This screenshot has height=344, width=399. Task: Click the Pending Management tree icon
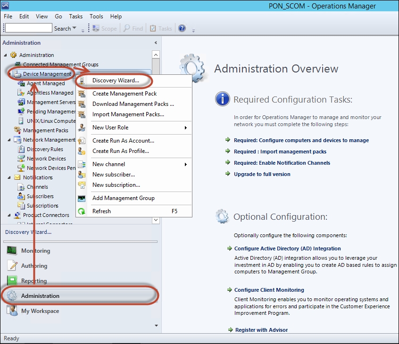21,112
